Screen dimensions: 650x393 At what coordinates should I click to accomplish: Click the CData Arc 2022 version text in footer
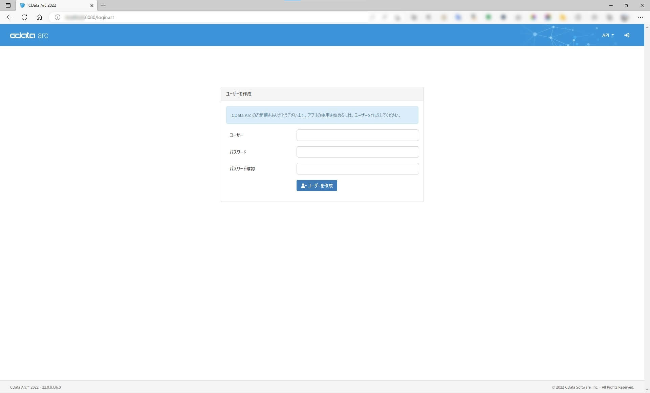pyautogui.click(x=35, y=387)
